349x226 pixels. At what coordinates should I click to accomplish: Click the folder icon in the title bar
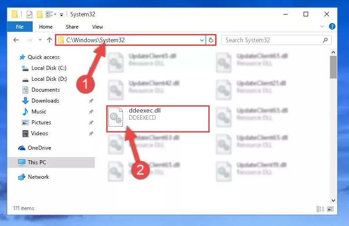click(x=15, y=14)
